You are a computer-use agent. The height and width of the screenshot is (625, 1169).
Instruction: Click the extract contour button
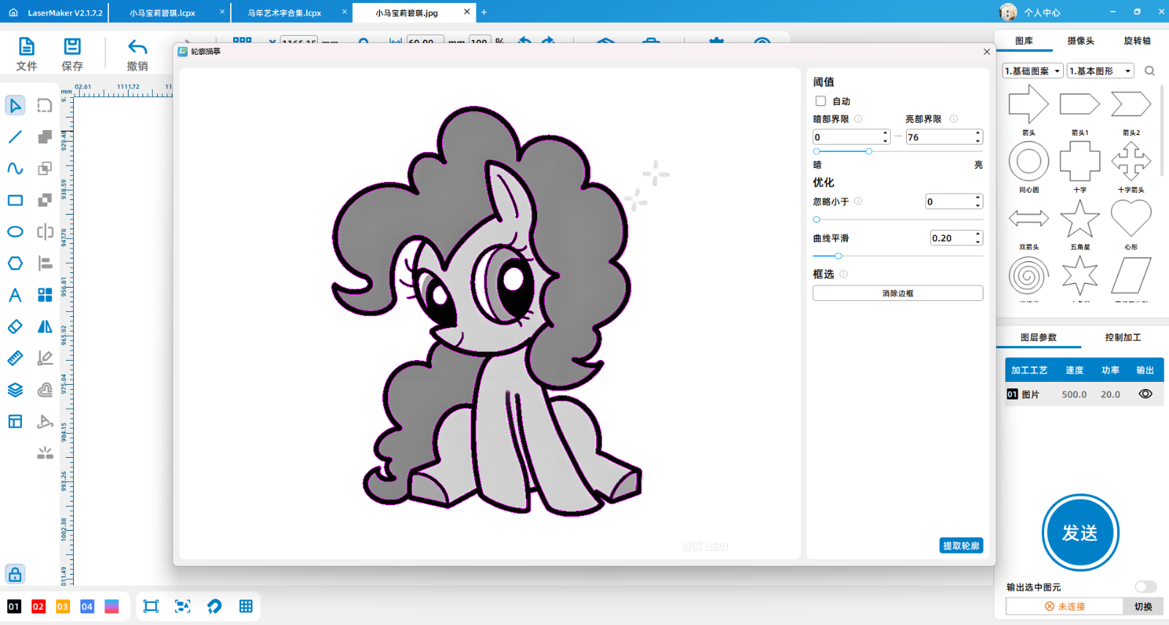pos(961,546)
